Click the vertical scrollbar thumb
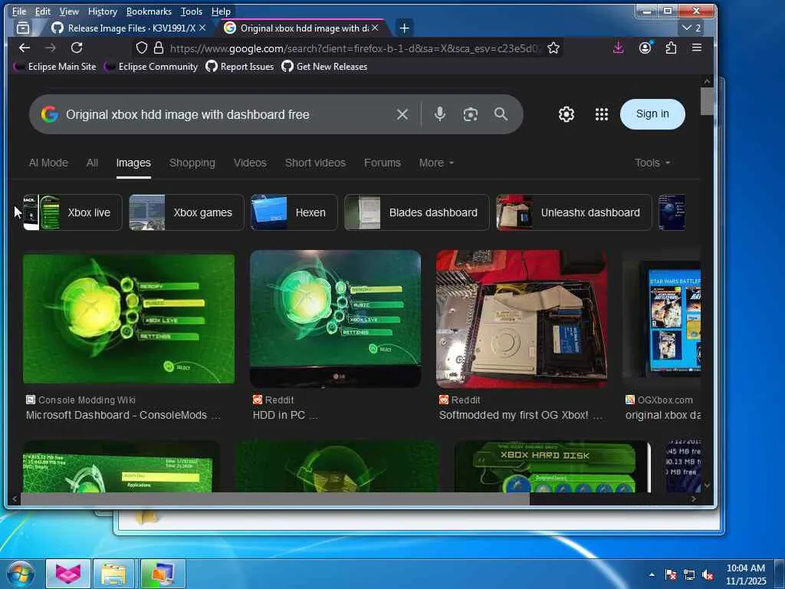Screen dimensions: 785x589 [707, 102]
